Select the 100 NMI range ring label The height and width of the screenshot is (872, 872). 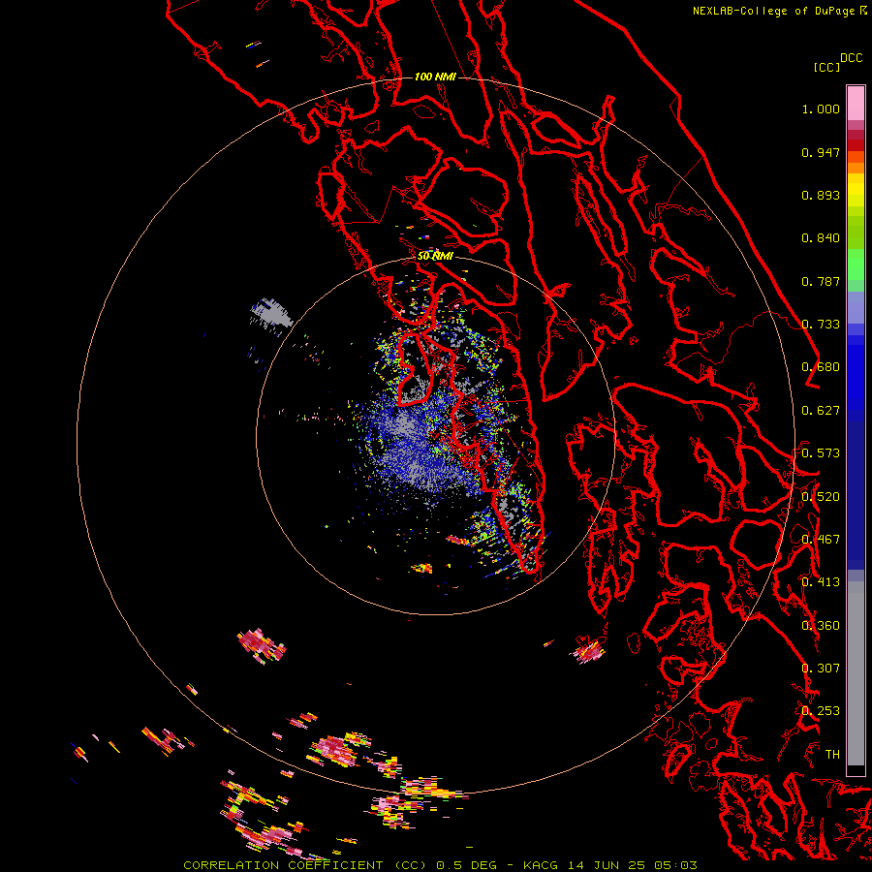[x=435, y=77]
